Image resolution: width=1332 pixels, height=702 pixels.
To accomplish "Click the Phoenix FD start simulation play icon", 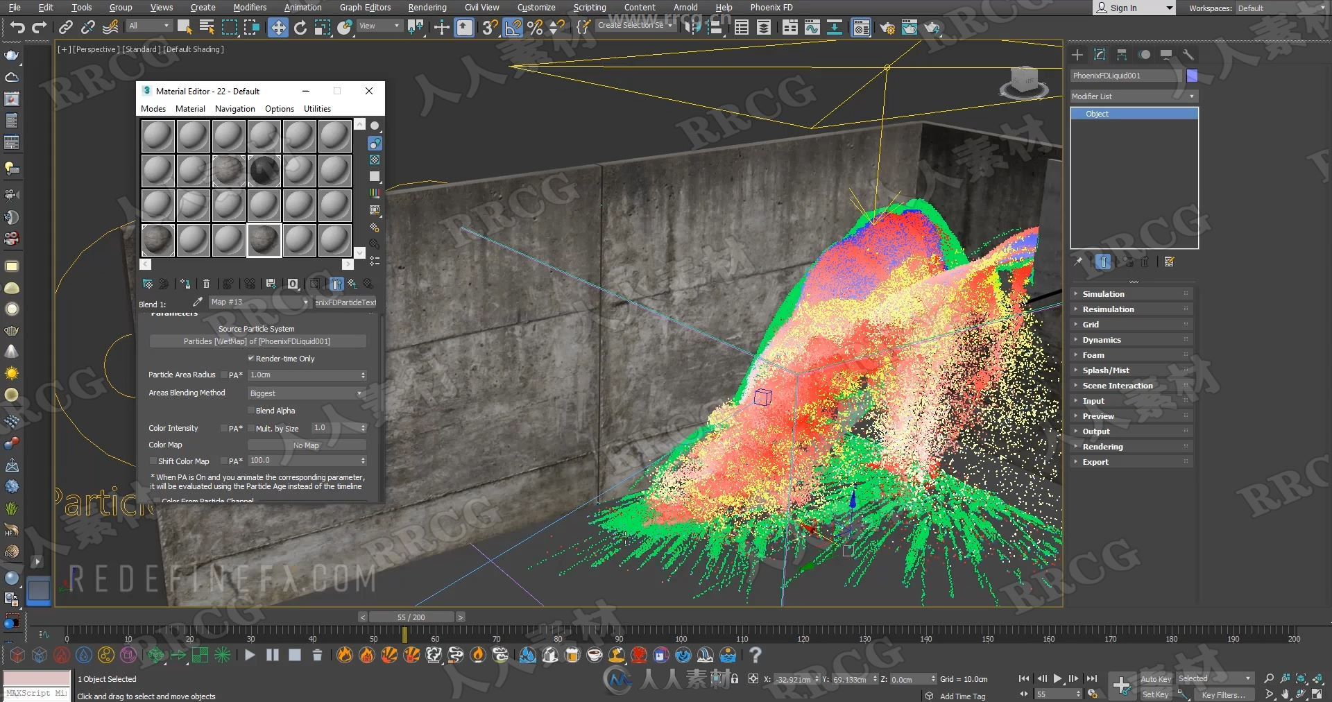I will [250, 655].
